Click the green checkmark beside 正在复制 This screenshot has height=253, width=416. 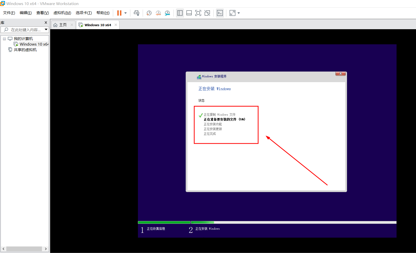point(201,115)
